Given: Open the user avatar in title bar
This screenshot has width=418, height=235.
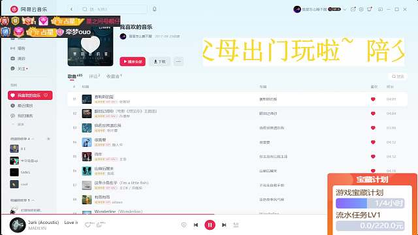Looking at the screenshot, I should [297, 9].
